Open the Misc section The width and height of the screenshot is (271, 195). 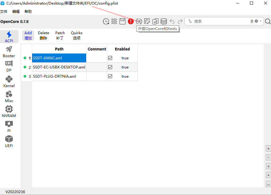(9, 97)
